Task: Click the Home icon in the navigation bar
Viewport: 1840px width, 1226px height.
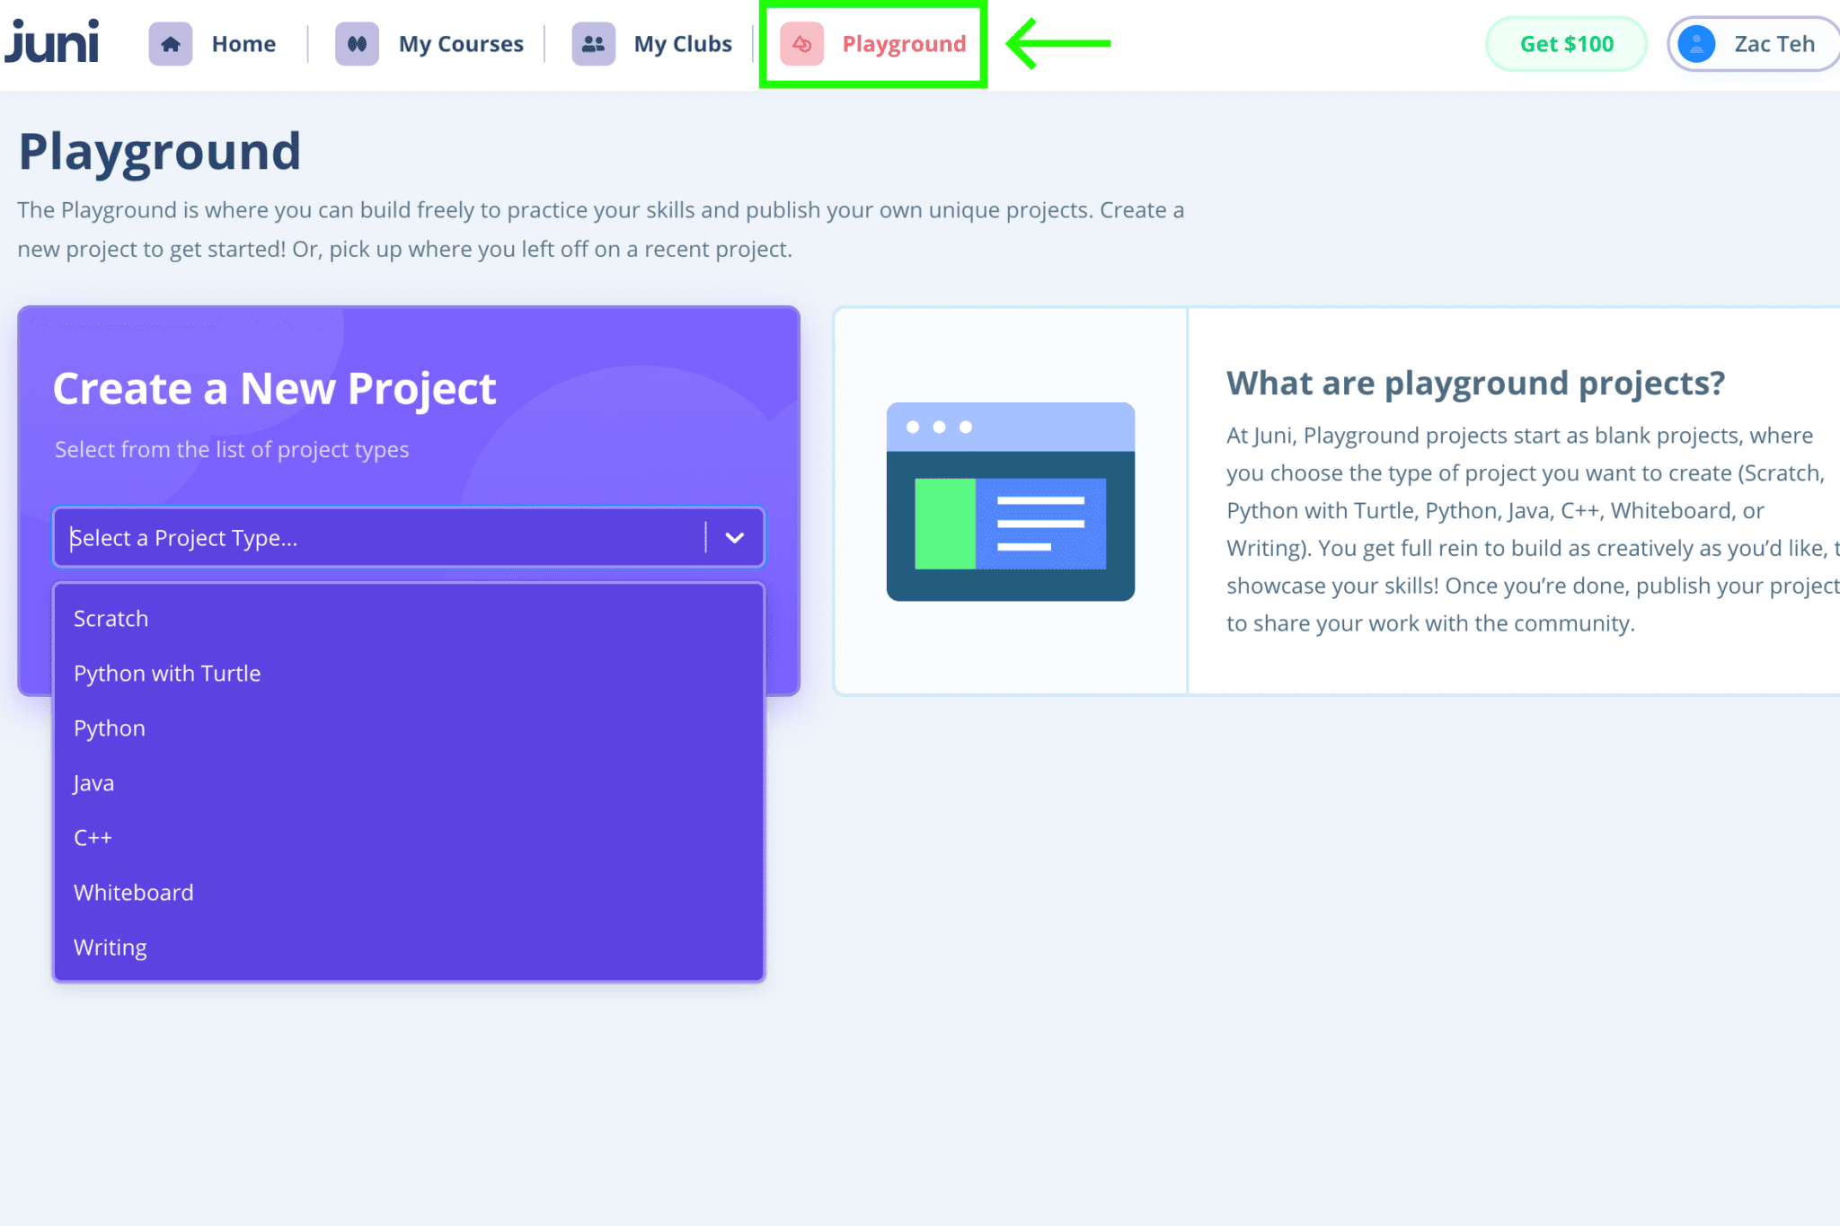Action: coord(170,43)
